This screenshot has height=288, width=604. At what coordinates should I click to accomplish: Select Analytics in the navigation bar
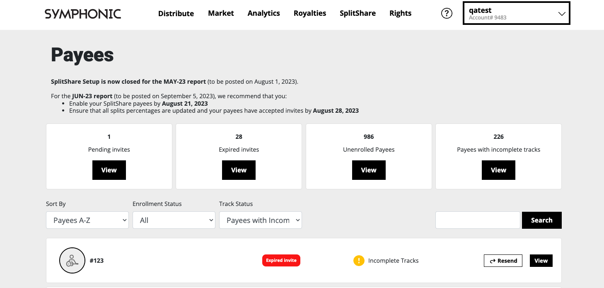click(x=264, y=13)
